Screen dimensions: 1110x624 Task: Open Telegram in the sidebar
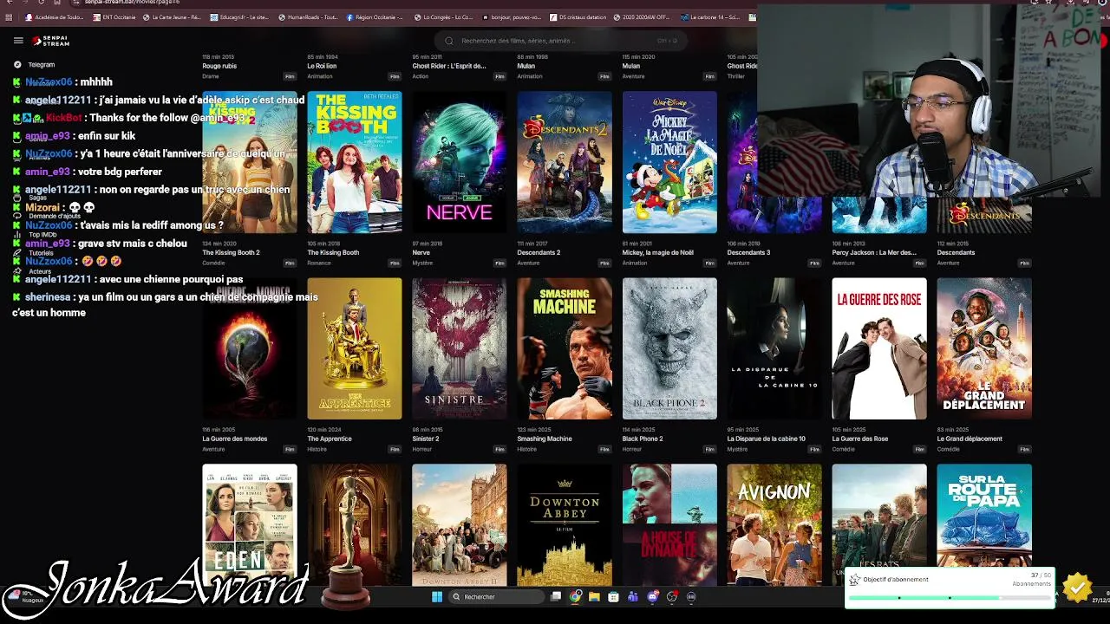[35, 64]
